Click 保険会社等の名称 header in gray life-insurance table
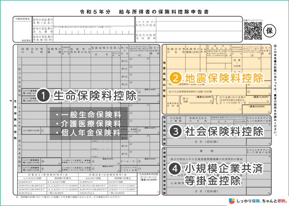This screenshot has width=289, height=206. coord(32,51)
